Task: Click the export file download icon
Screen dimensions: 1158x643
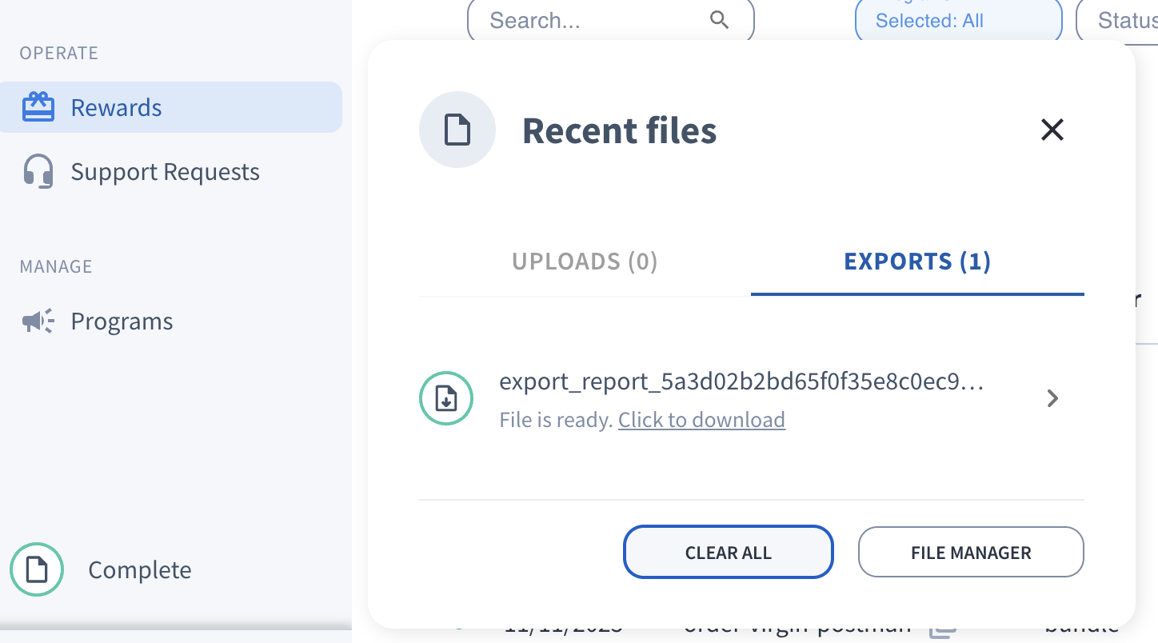Action: pyautogui.click(x=446, y=398)
